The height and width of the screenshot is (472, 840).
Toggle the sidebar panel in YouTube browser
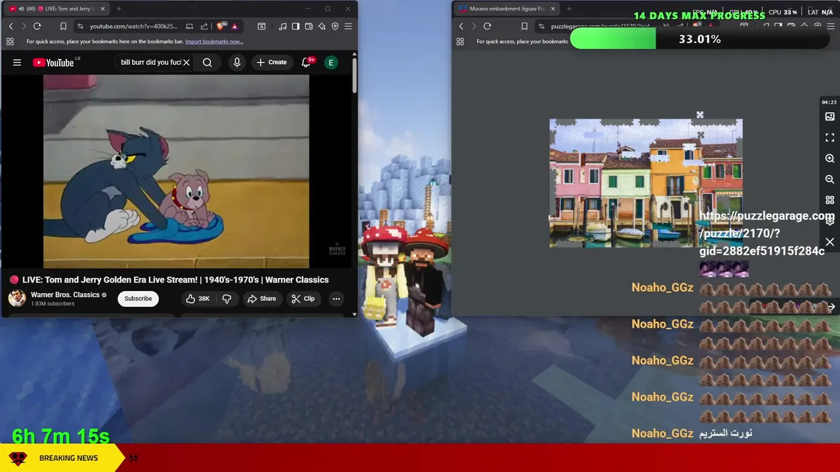pos(295,26)
